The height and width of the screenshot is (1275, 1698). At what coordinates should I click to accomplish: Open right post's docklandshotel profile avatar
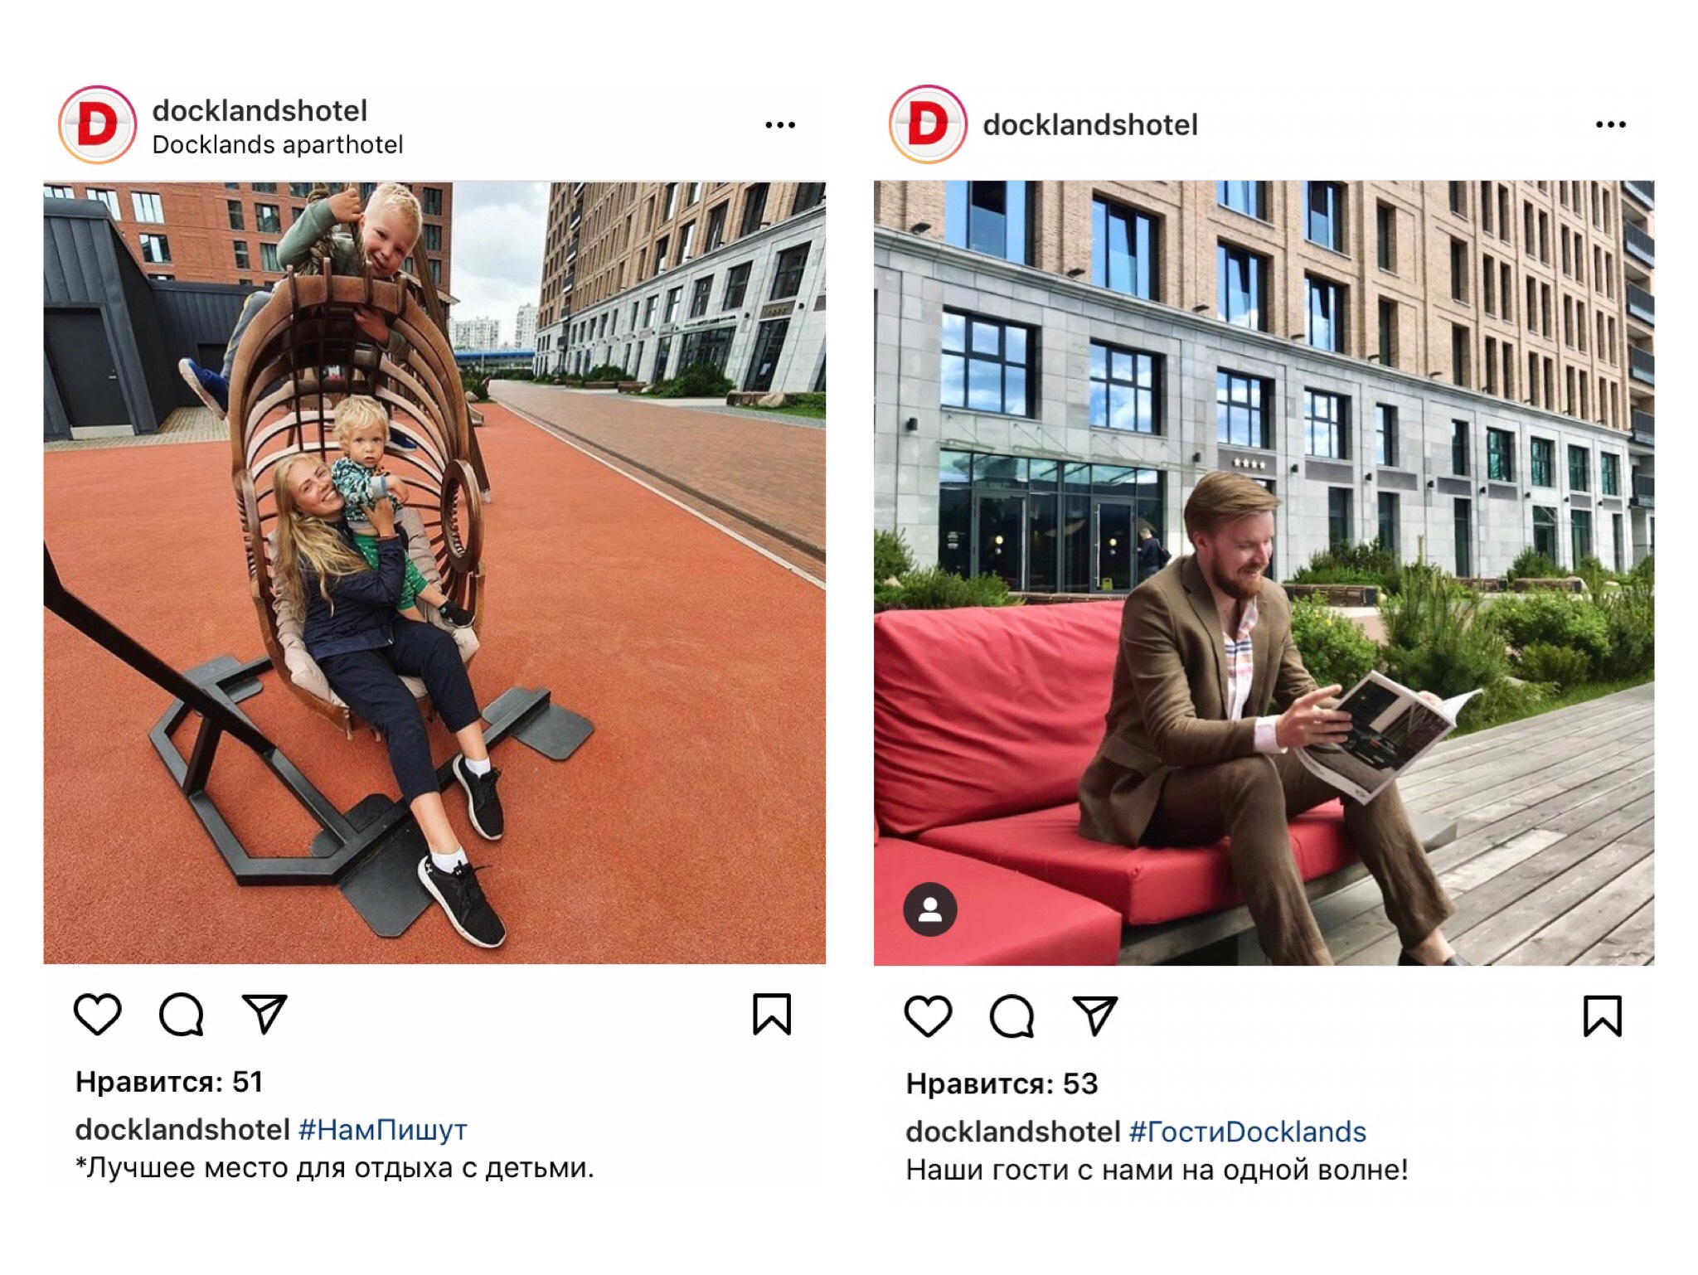pyautogui.click(x=929, y=124)
